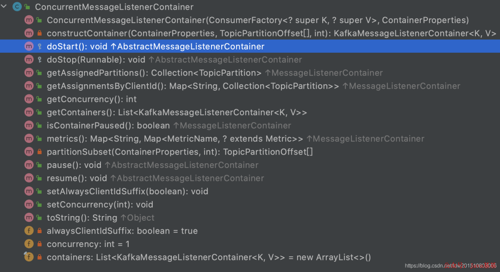Click the private lock icon beside constructContainer
This screenshot has width=500, height=272.
pos(39,33)
